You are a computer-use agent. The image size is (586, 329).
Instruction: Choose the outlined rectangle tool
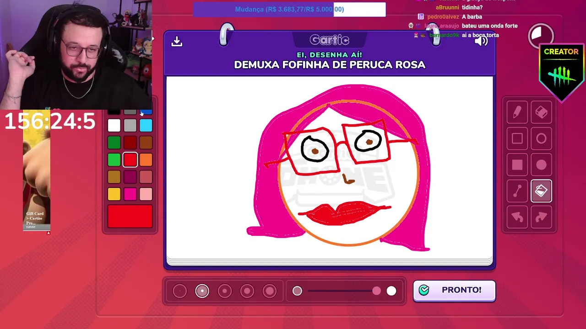pyautogui.click(x=517, y=138)
